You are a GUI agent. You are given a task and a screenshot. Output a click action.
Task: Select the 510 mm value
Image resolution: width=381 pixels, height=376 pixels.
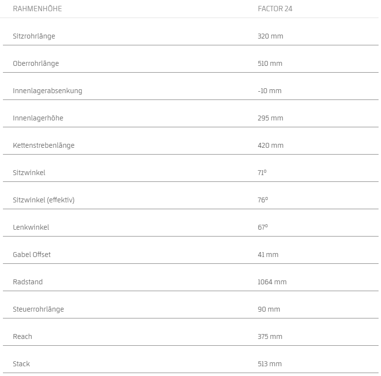pos(270,63)
